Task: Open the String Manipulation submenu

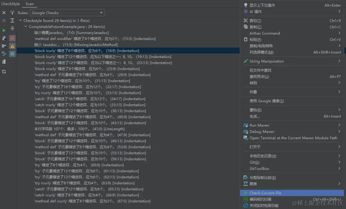Action: [292, 61]
